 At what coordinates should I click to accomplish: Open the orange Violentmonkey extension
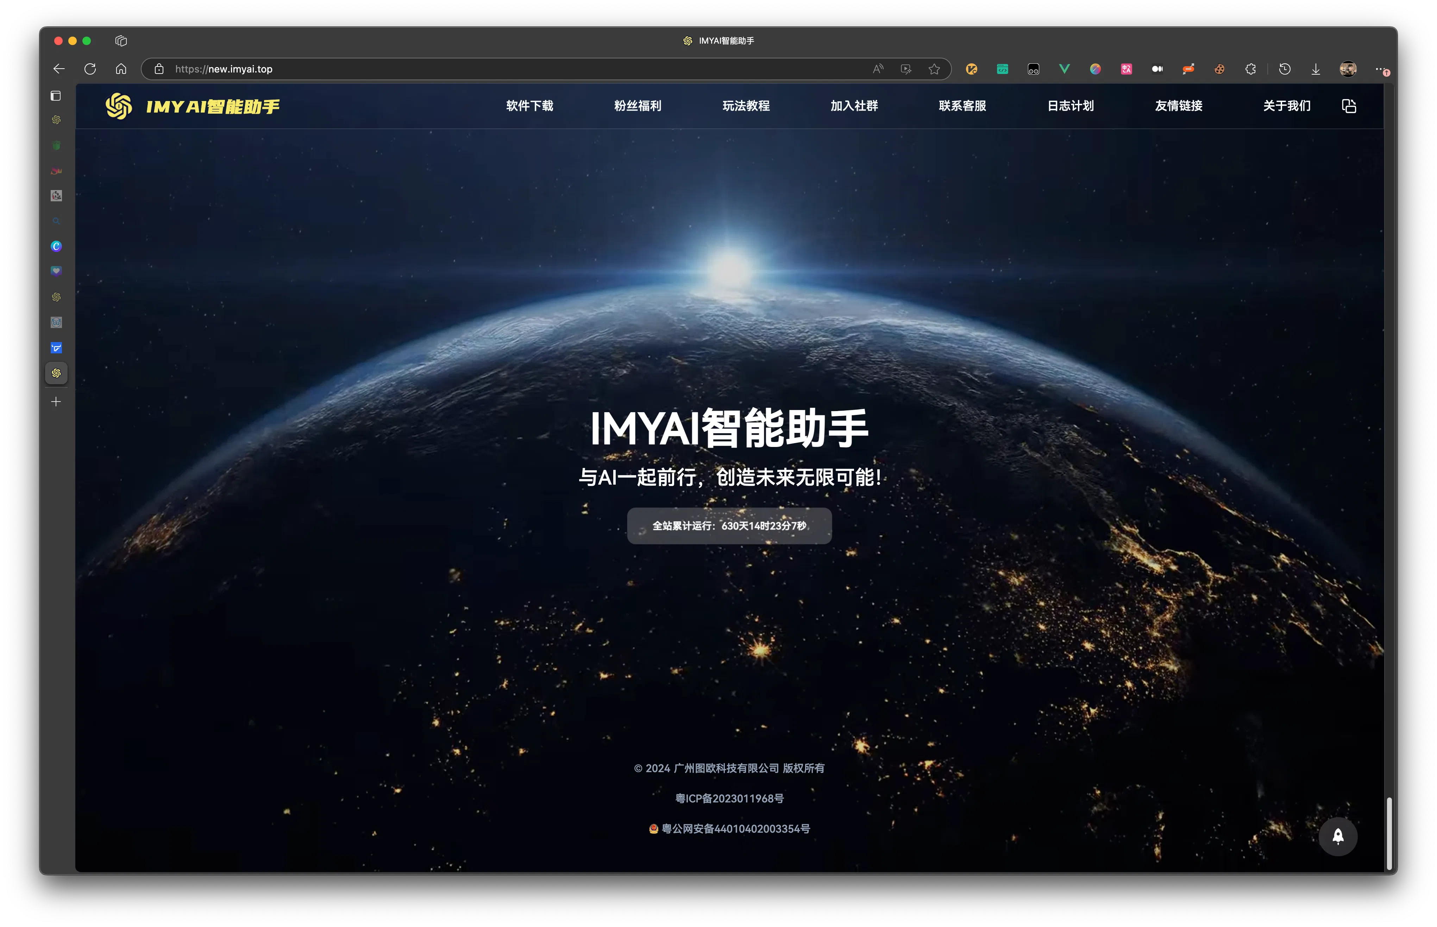(972, 69)
